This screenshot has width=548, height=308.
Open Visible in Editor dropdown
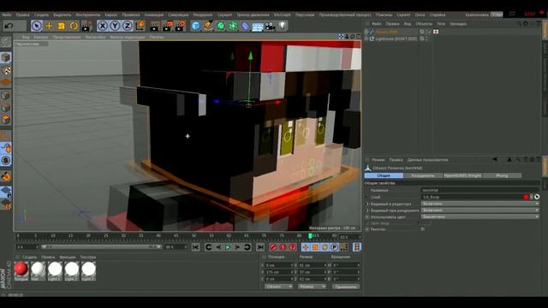coord(479,204)
